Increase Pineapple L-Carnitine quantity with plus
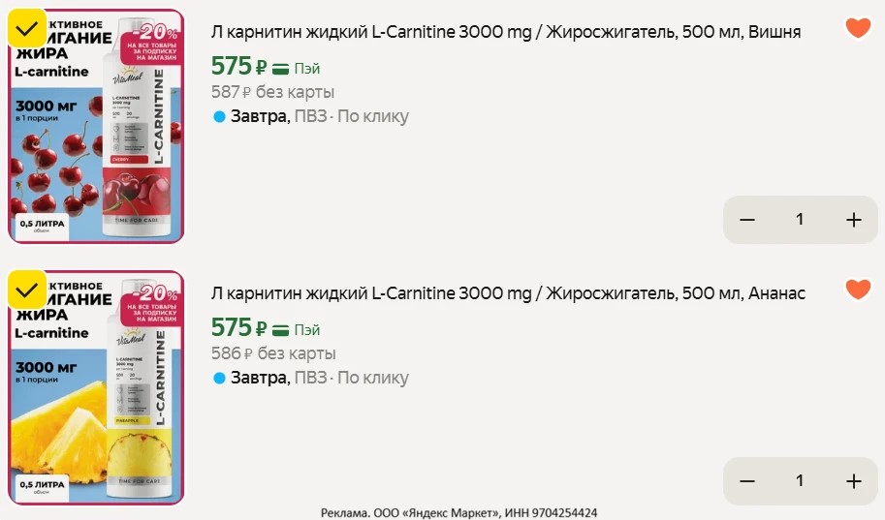885x520 pixels. coord(853,481)
